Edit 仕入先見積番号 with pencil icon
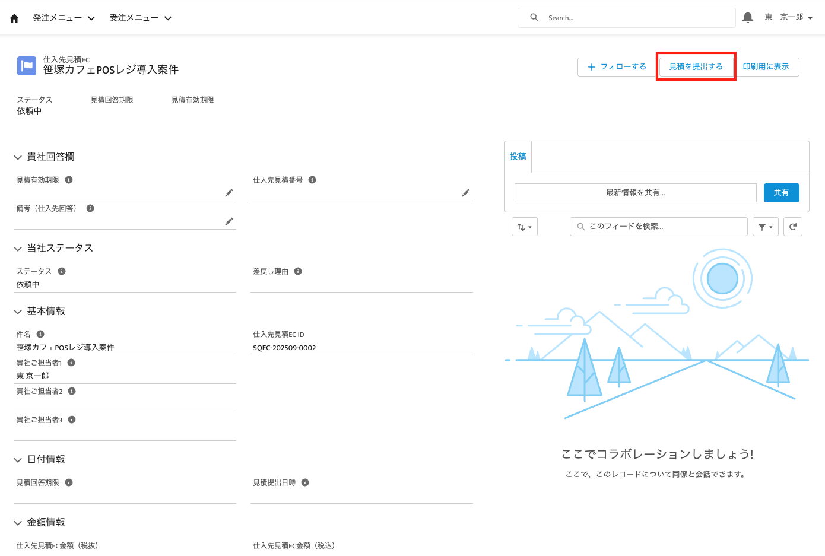Screen dimensions: 825x556 click(466, 193)
